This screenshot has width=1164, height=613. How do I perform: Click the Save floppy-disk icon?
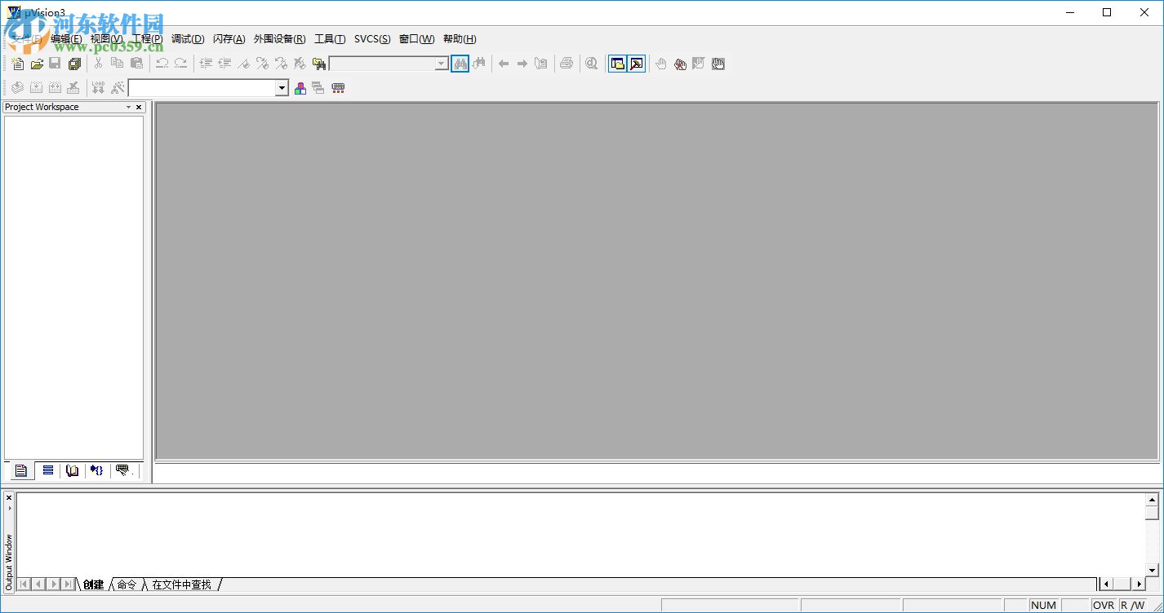click(55, 64)
